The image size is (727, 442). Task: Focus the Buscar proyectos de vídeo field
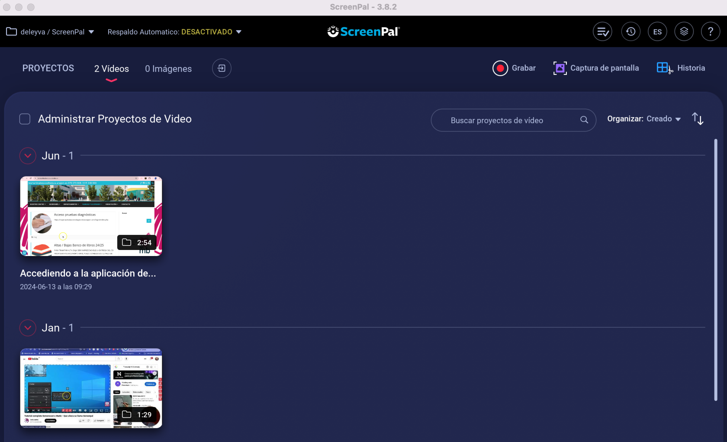[513, 120]
